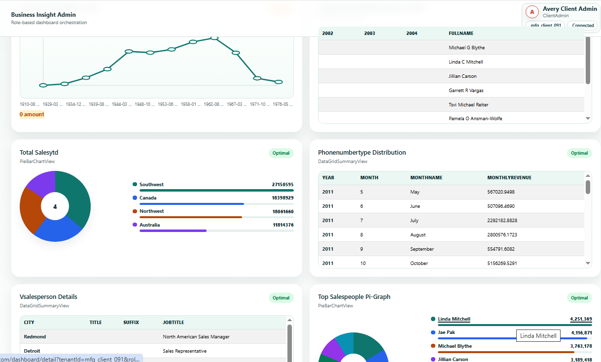Select the Garrett R Vargas row
Screen dimensions: 601x362
451,91
